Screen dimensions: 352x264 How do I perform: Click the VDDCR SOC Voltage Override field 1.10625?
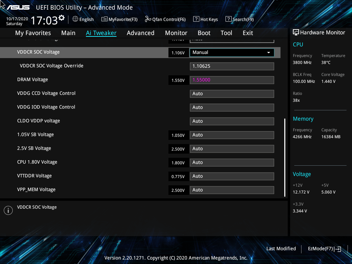coord(232,66)
